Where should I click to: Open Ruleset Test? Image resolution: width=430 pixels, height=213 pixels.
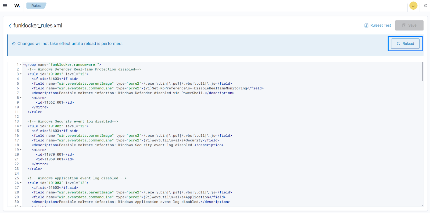[380, 26]
